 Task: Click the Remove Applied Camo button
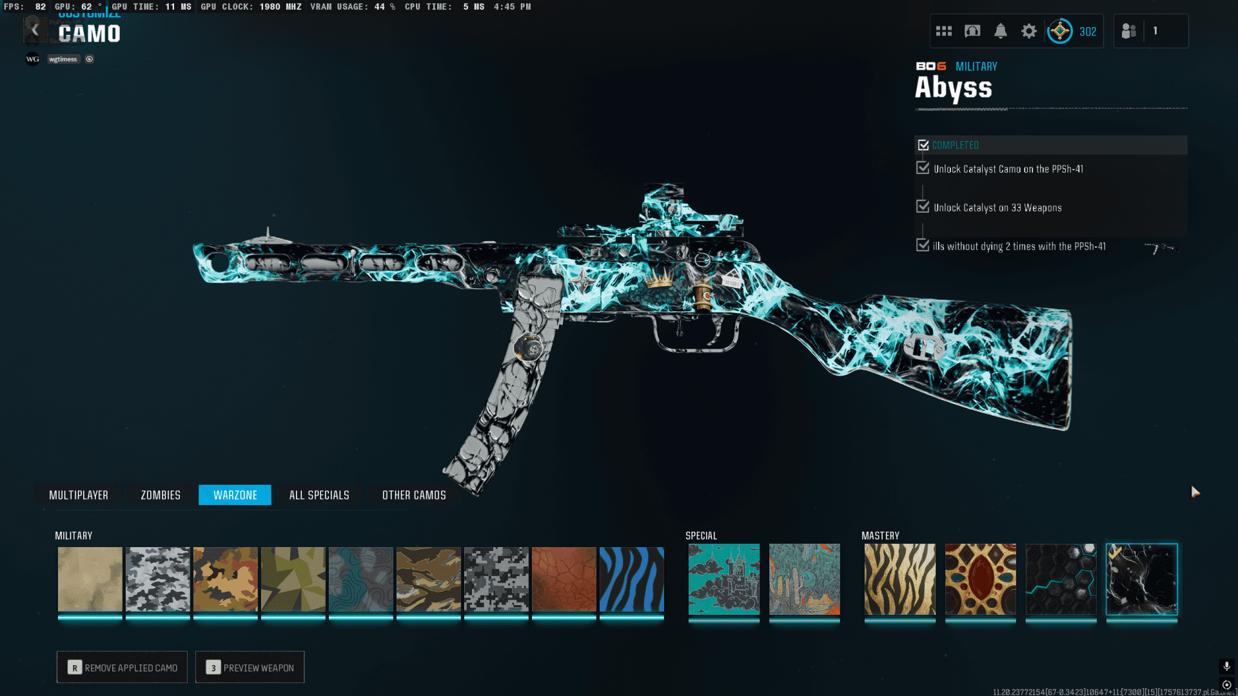[122, 668]
